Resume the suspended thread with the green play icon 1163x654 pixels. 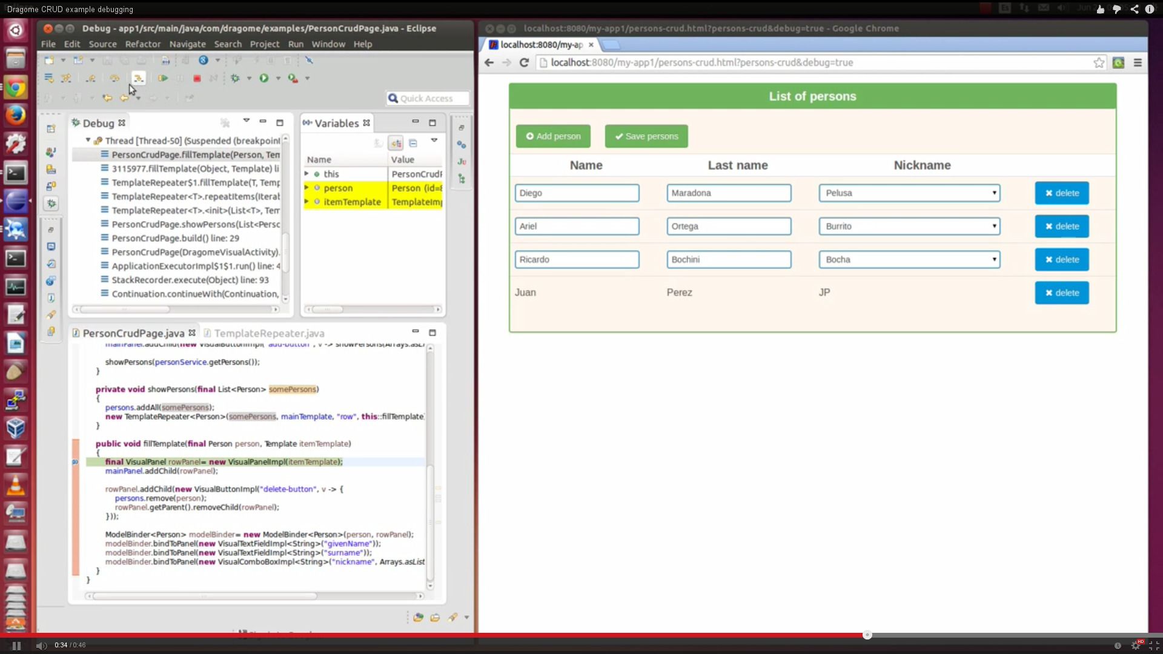tap(162, 78)
